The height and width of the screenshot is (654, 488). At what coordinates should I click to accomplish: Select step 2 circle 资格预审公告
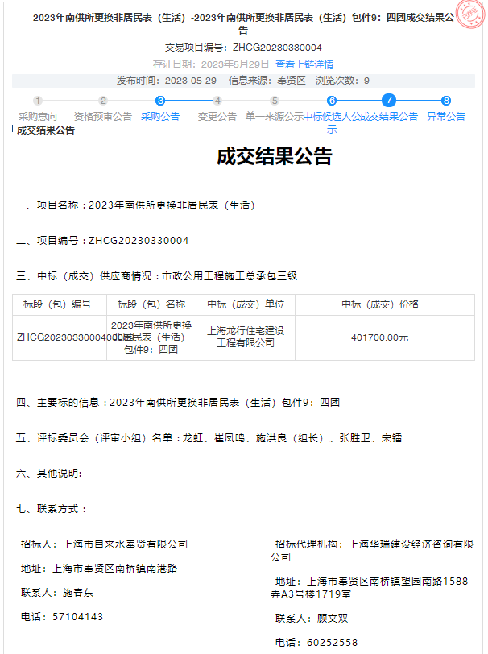(103, 101)
